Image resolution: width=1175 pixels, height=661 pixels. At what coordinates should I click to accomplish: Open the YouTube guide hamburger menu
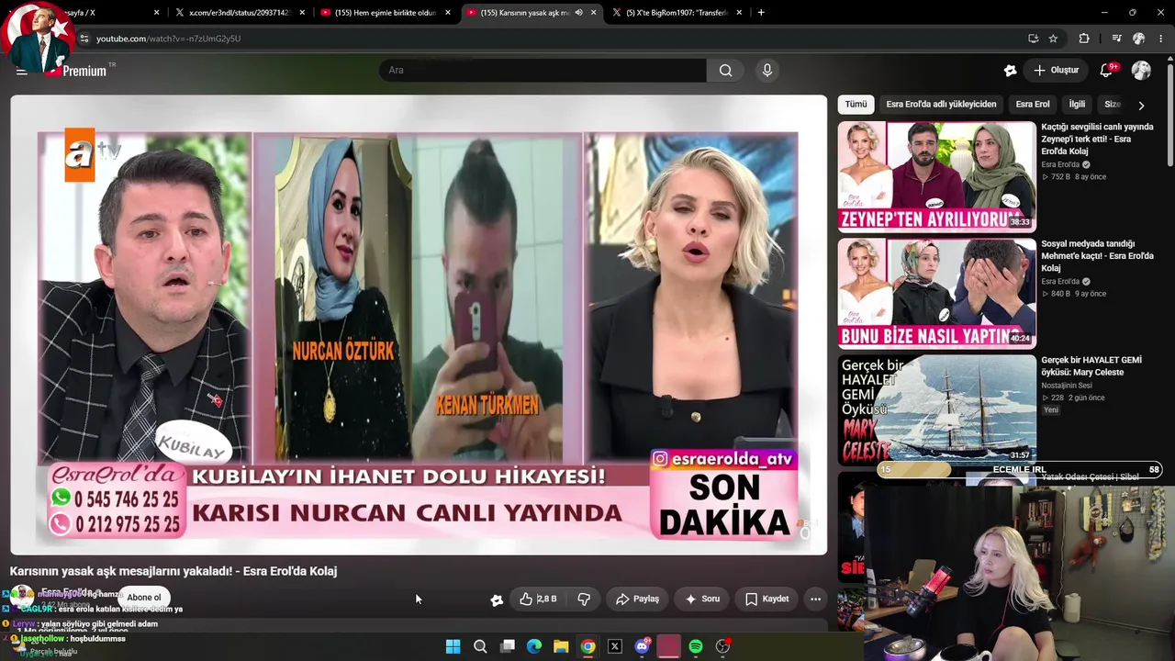point(22,71)
